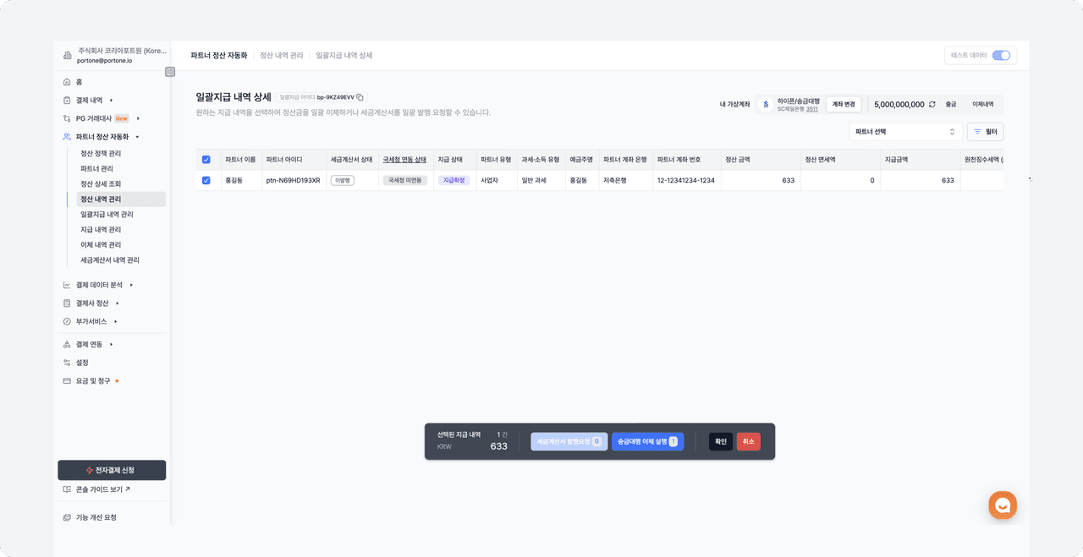Click the 기능 개선 요청 icon

click(67, 517)
